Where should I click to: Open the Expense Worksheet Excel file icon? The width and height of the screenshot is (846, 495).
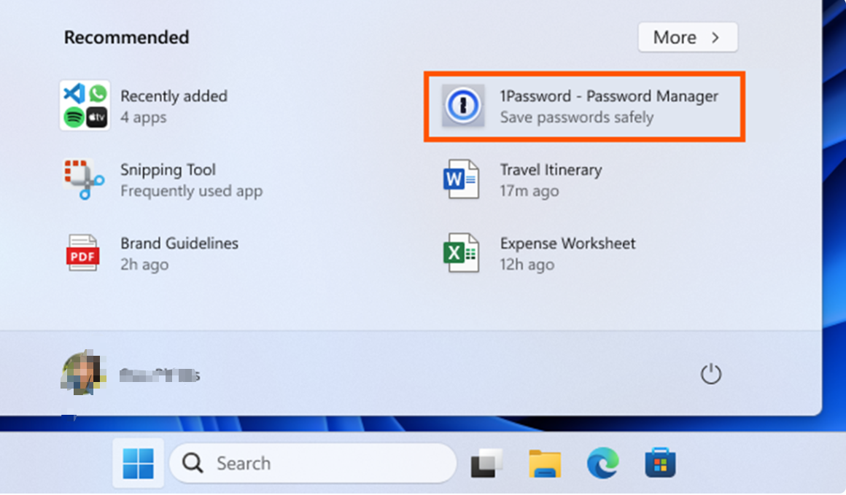[x=461, y=252]
